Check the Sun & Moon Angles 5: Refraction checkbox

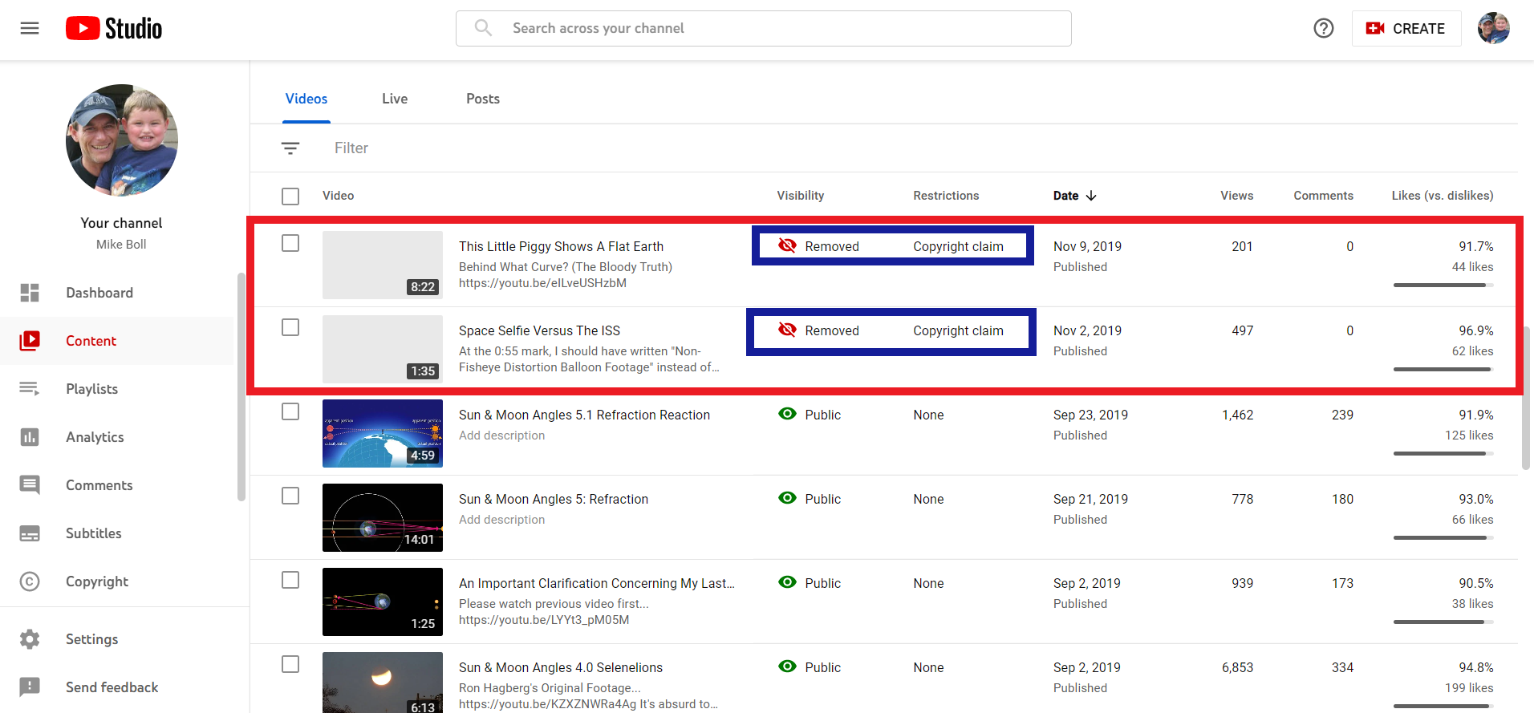click(x=290, y=496)
